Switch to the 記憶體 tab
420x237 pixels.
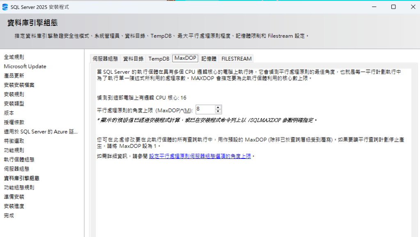click(209, 59)
